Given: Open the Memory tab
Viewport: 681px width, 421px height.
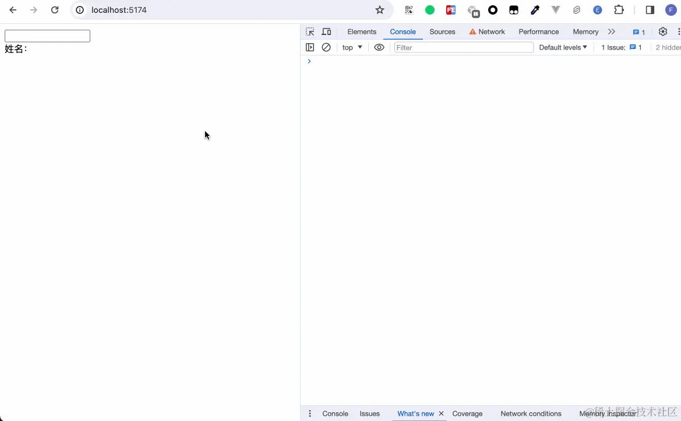Looking at the screenshot, I should (x=585, y=31).
